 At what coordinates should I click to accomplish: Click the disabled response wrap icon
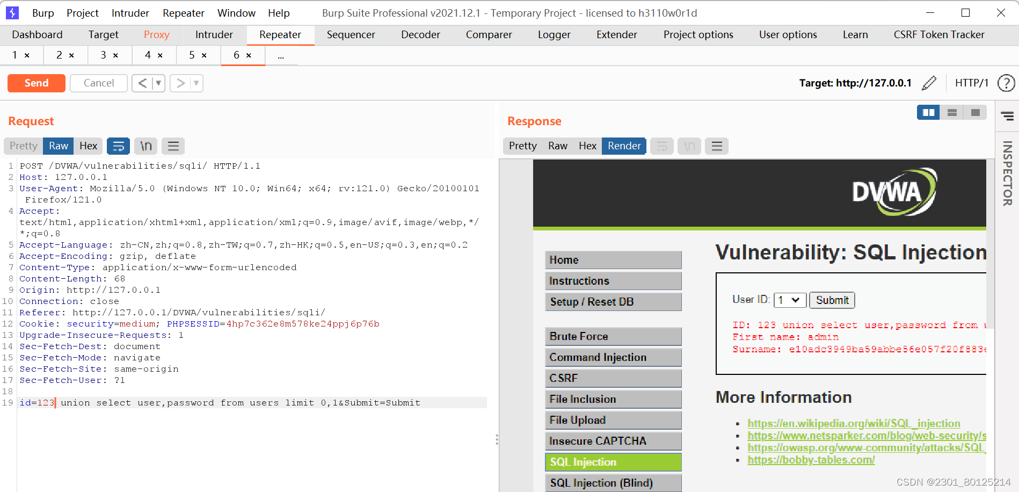coord(662,146)
